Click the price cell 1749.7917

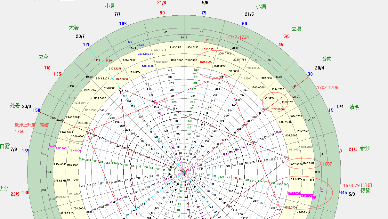309,164
